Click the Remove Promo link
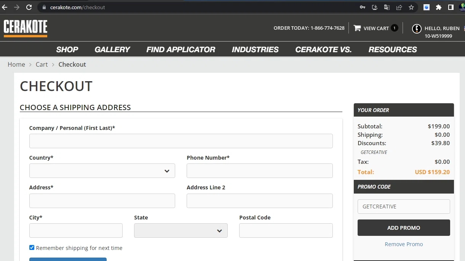Screen dimensions: 465x261 point(404,244)
